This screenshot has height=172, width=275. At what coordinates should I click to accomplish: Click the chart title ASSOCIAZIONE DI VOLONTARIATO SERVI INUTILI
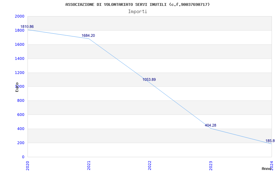(137, 4)
